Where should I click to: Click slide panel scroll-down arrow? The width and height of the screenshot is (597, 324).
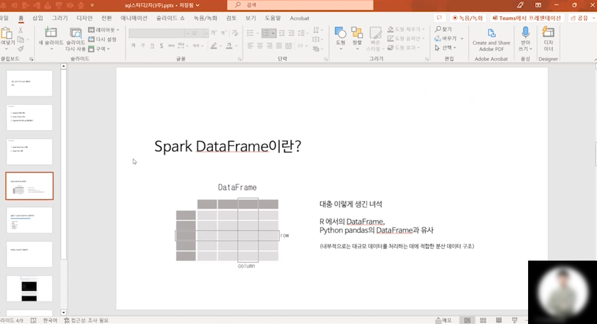[x=64, y=312]
